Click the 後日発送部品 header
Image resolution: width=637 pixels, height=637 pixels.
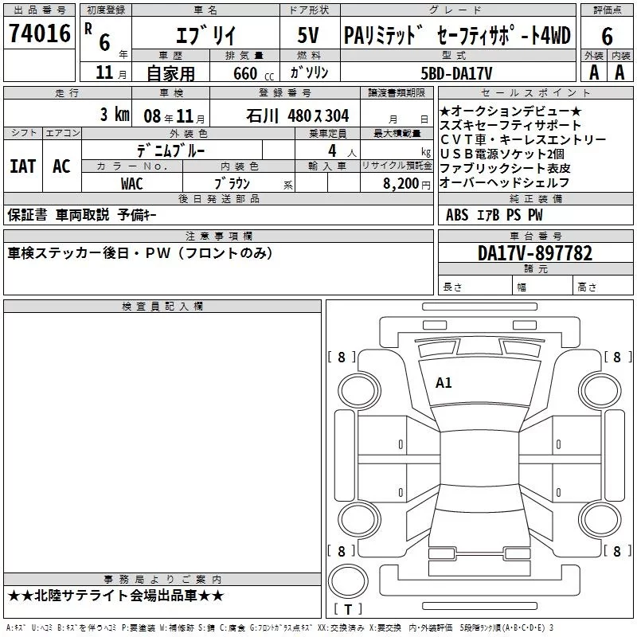coord(218,198)
